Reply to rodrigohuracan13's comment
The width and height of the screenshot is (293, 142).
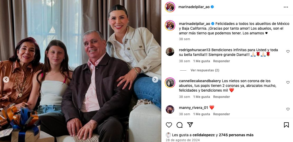(x=221, y=61)
